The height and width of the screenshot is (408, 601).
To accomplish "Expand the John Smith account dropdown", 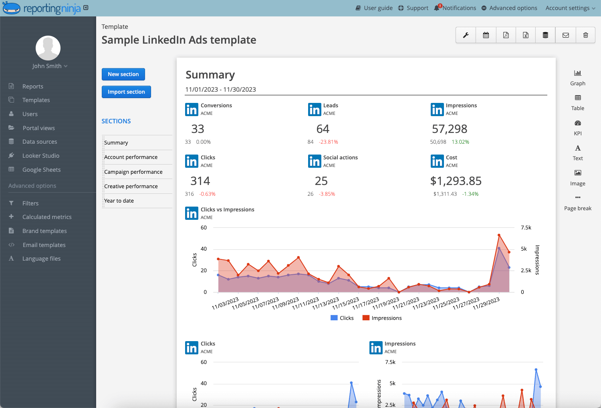I will click(x=50, y=66).
